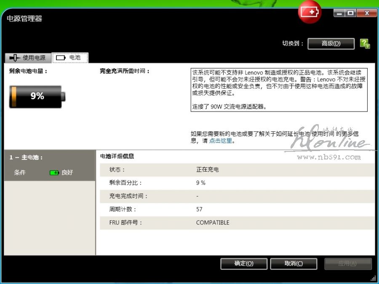
Task: Minimize the 电源管理器 window
Action: (x=339, y=13)
